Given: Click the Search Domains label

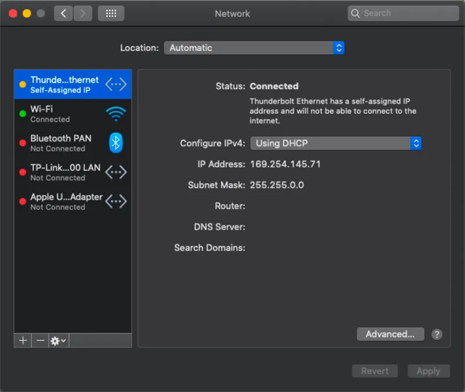Looking at the screenshot, I should (210, 248).
